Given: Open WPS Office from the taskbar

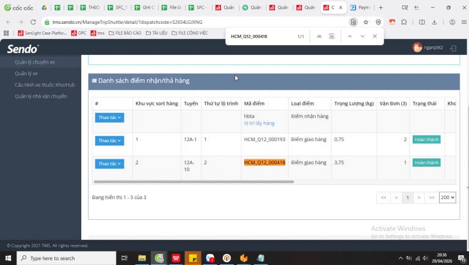Looking at the screenshot, I should click(176, 258).
